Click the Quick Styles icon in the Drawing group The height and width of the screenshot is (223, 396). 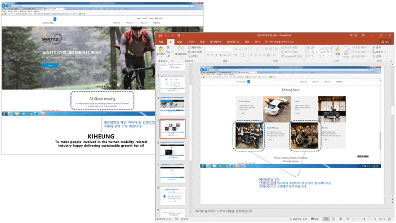[x=346, y=49]
